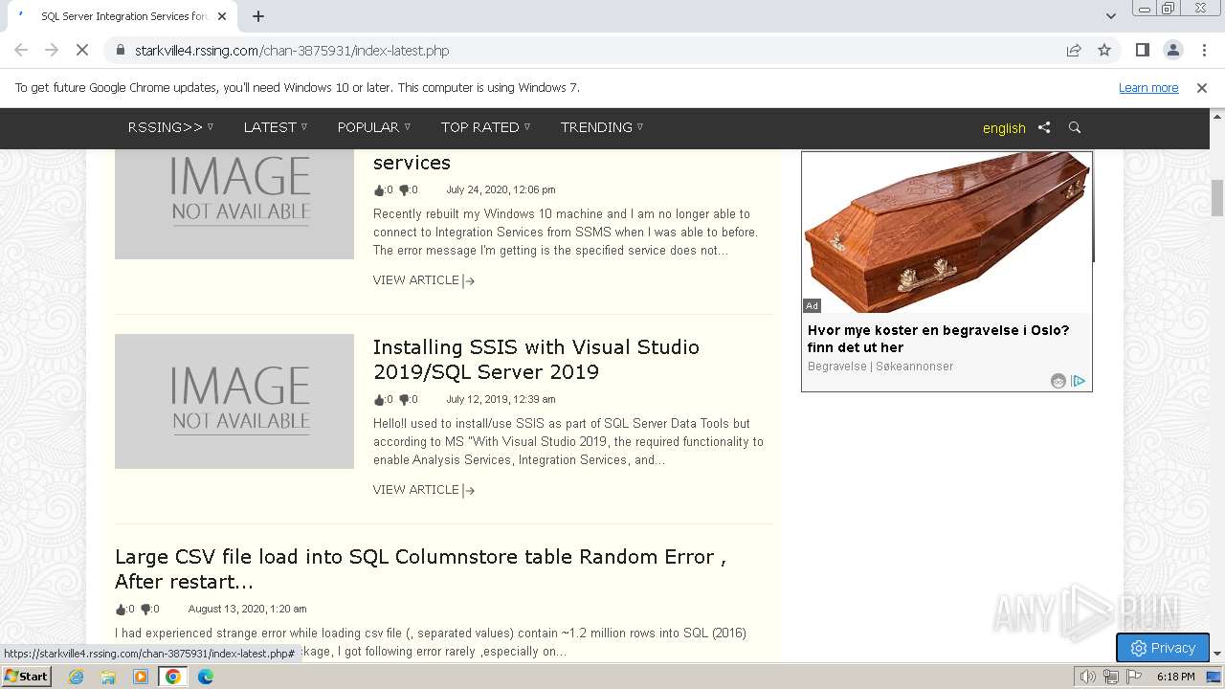The image size is (1225, 689).
Task: View site information padlock icon
Action: click(x=120, y=51)
